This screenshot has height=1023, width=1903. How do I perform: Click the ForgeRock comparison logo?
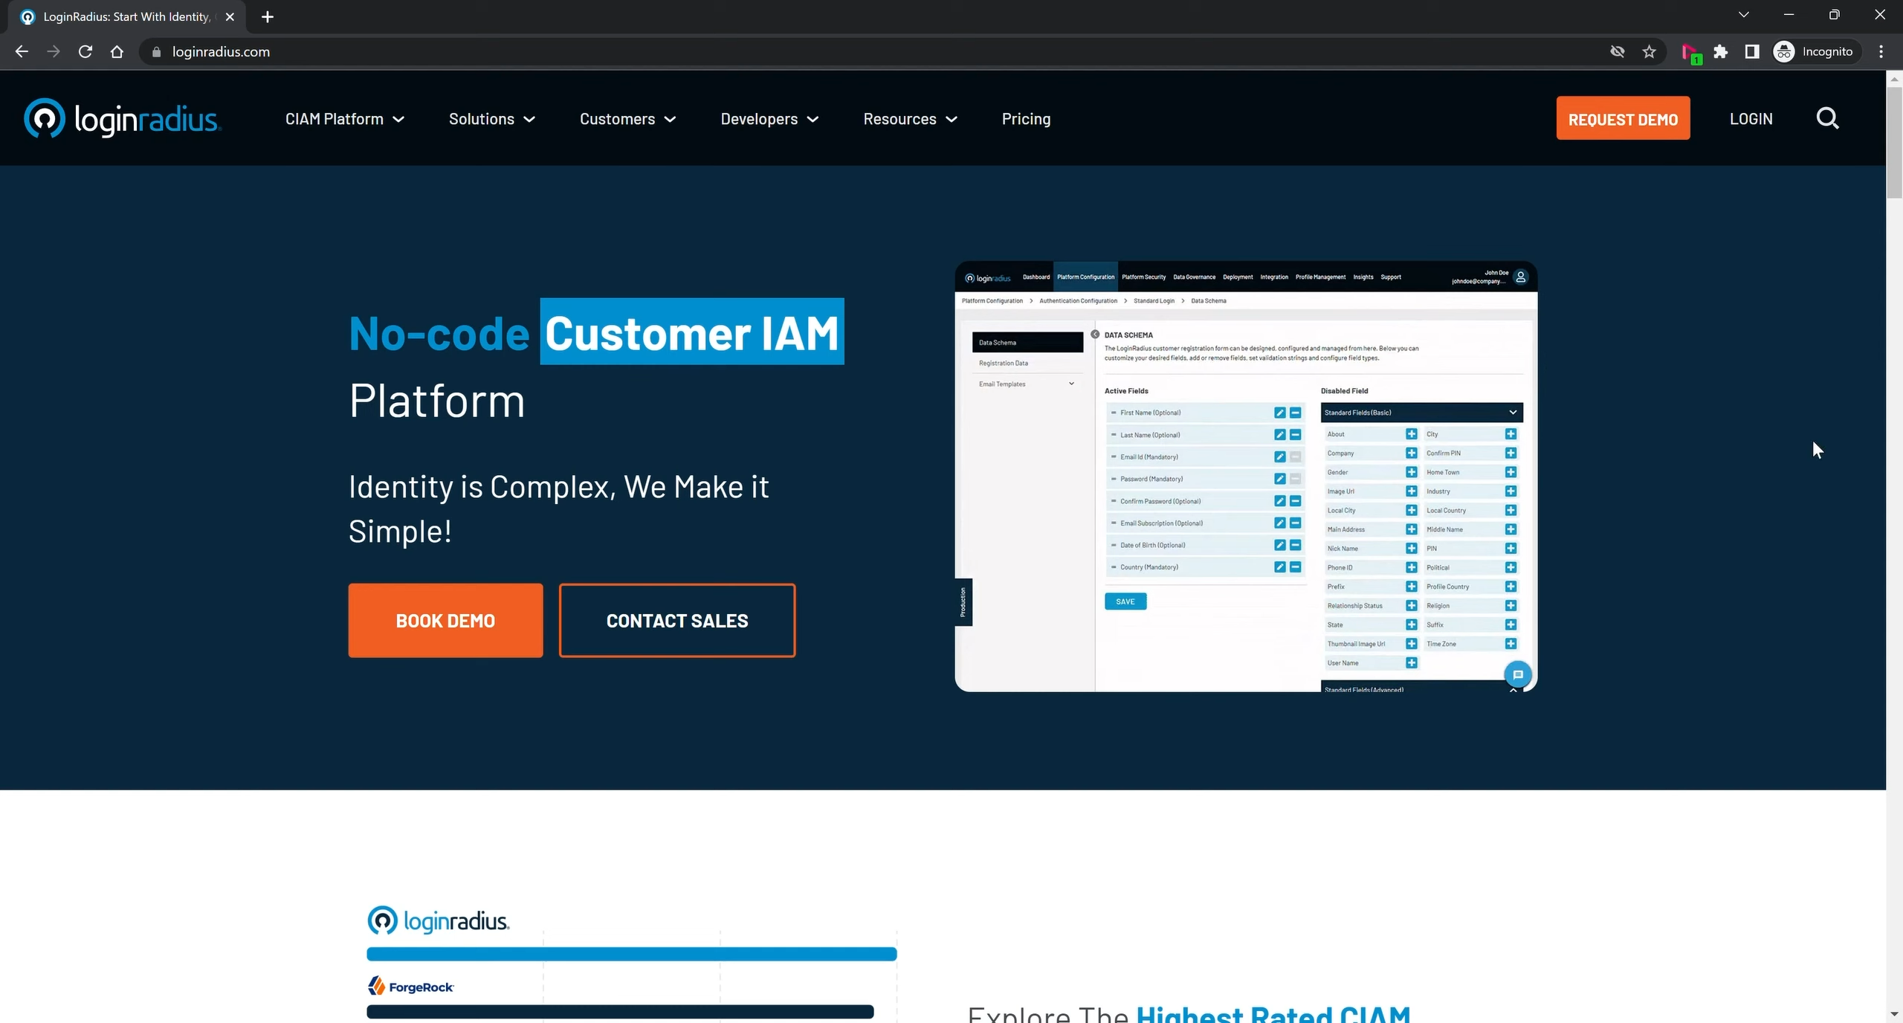410,987
